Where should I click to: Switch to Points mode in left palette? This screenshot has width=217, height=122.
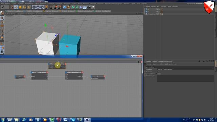click(x=2, y=30)
